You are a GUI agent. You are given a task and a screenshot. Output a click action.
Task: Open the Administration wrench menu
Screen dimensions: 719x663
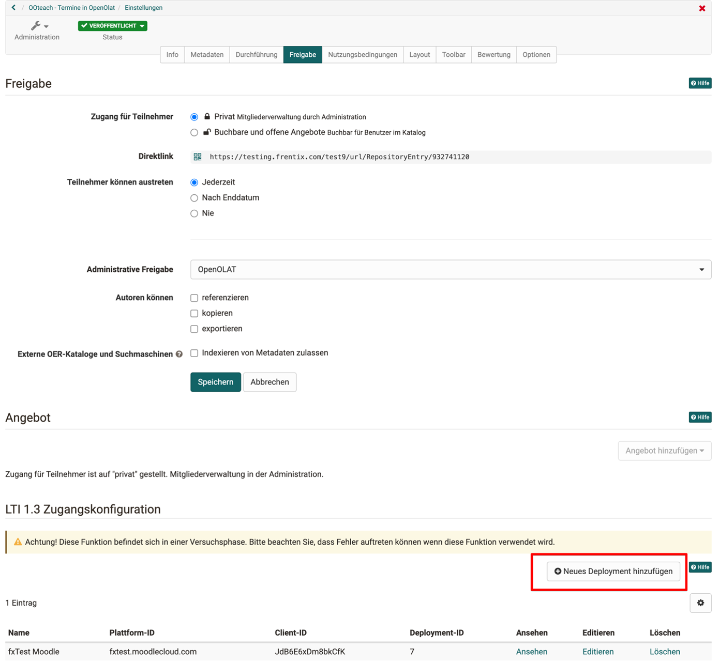(x=38, y=26)
